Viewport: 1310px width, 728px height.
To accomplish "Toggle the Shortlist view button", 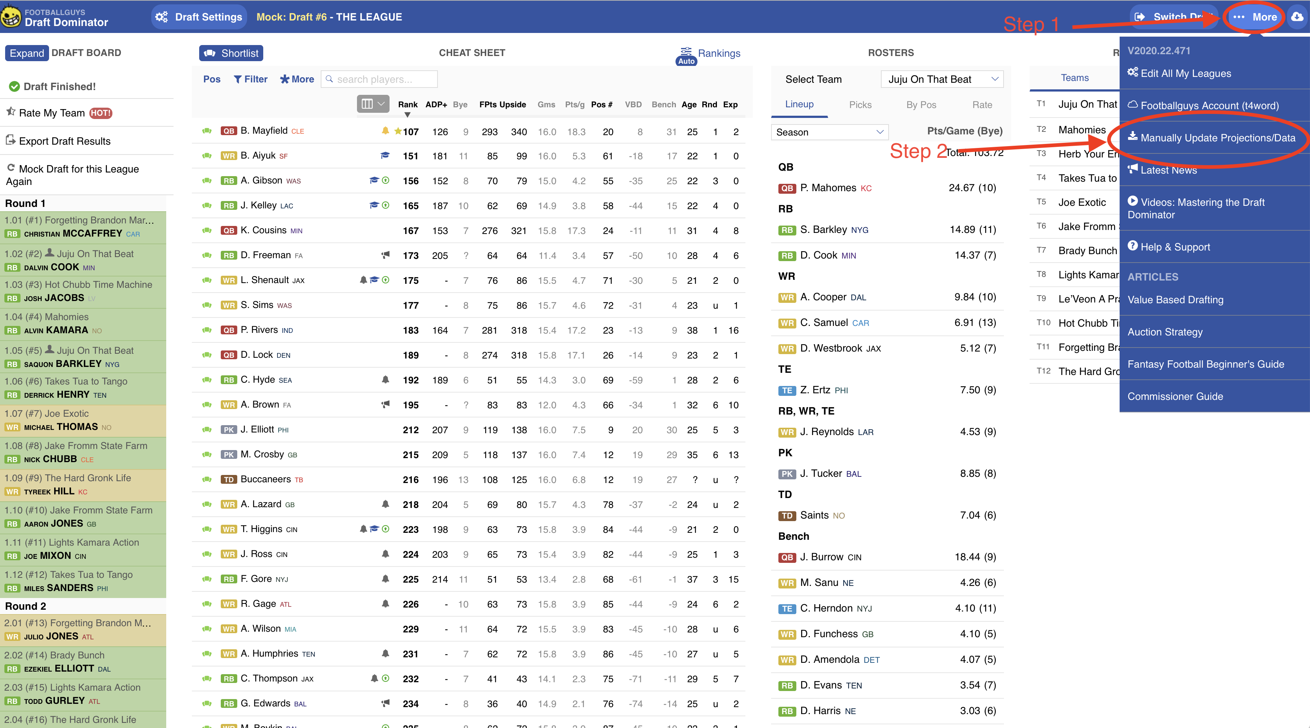I will pyautogui.click(x=231, y=53).
